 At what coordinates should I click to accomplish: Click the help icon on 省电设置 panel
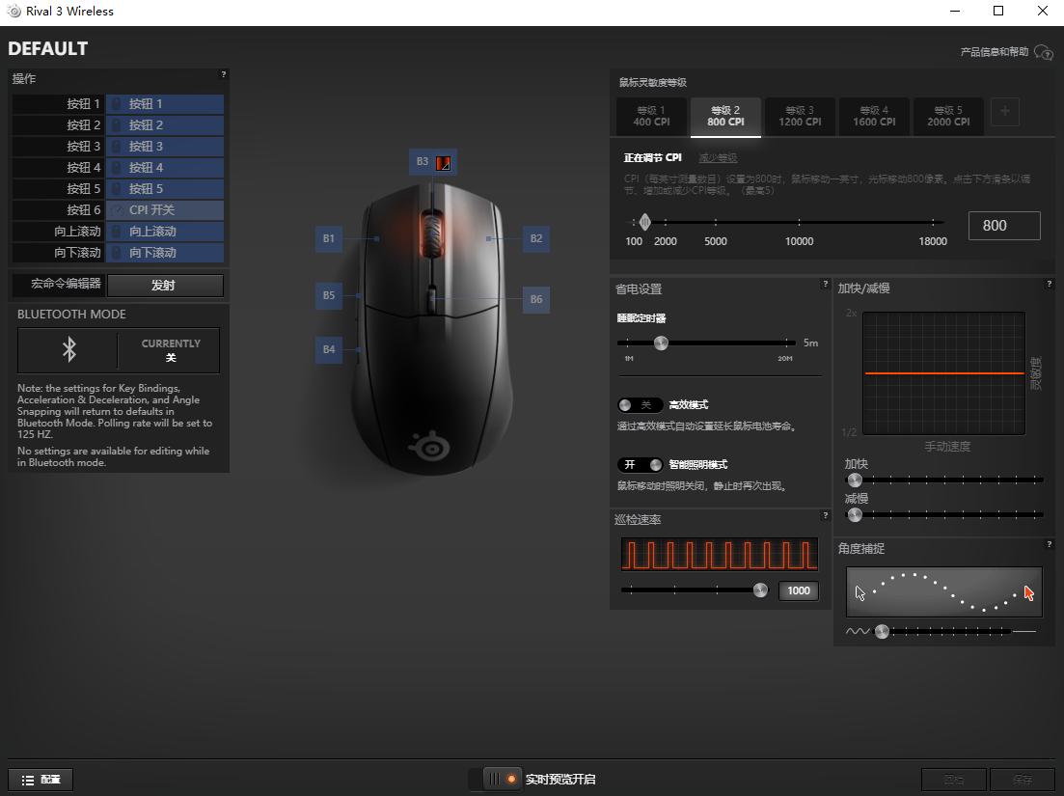(x=825, y=285)
